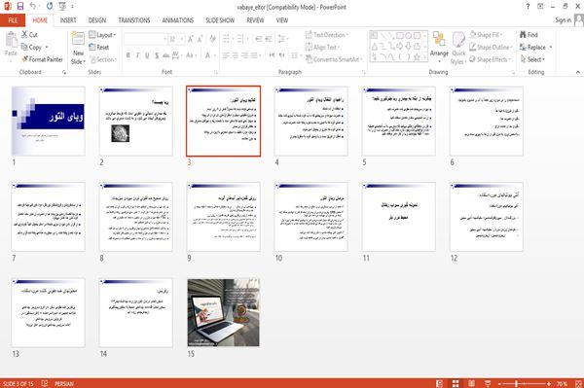Viewport: 584px width, 388px height.
Task: Open the Section dropdown
Action: pos(103,59)
